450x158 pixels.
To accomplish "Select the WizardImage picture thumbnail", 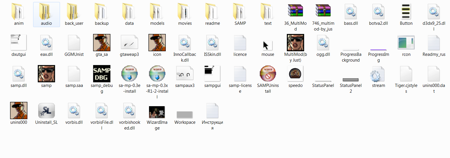I will [157, 112].
